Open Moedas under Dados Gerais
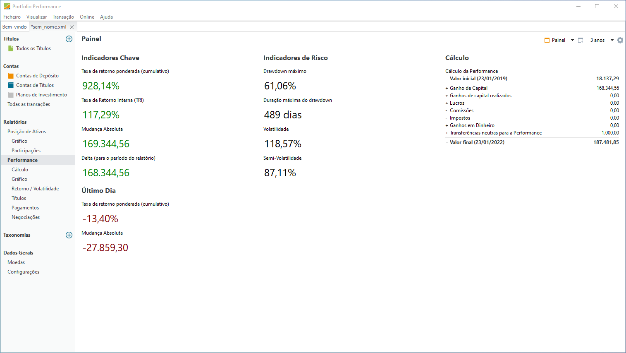Viewport: 626px width, 353px height. [x=16, y=262]
